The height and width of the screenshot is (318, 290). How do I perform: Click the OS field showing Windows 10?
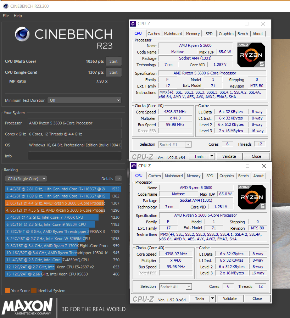[x=75, y=145]
